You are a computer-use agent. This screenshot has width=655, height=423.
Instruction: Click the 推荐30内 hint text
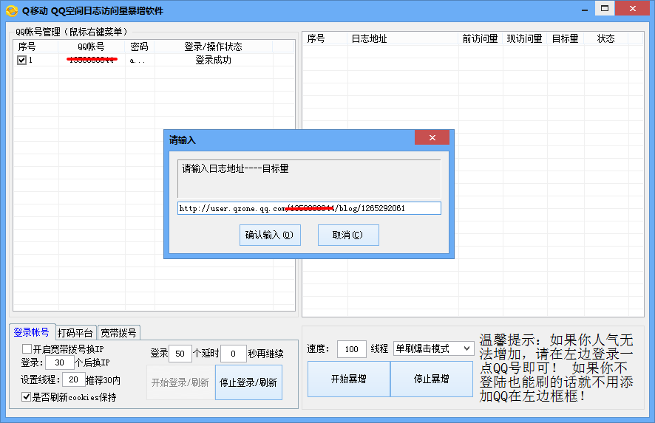pos(103,380)
